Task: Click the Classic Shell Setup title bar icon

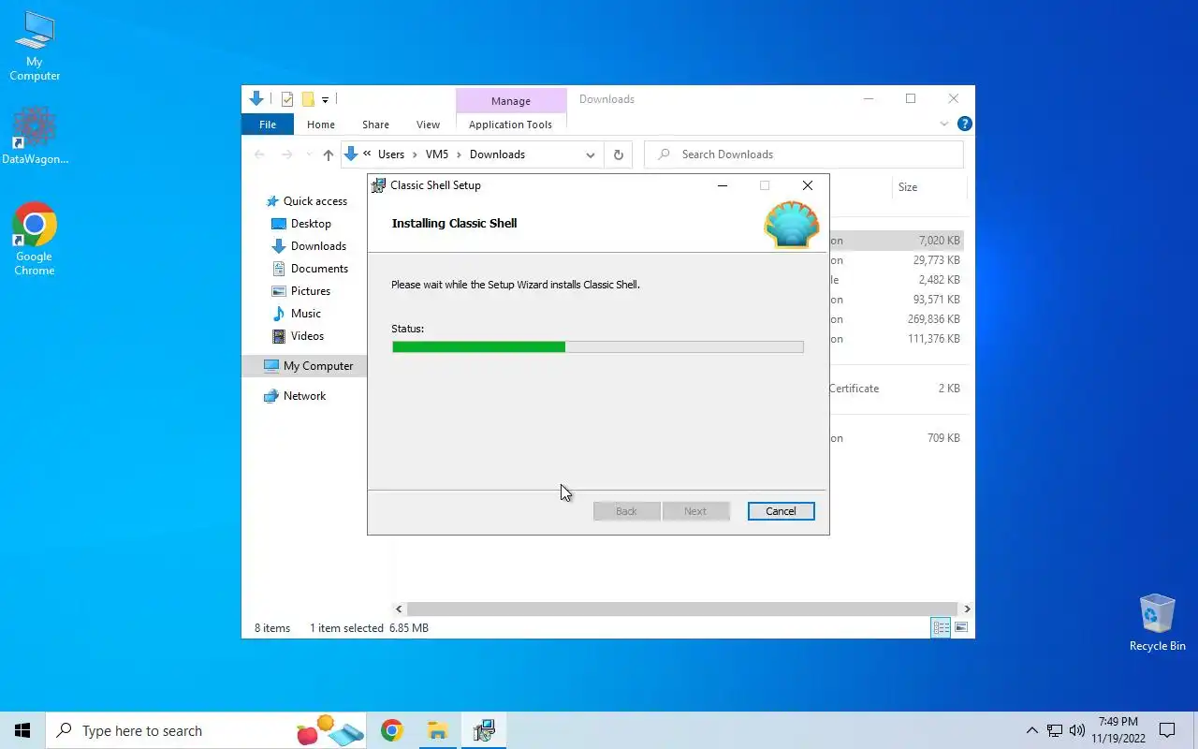Action: point(378,185)
